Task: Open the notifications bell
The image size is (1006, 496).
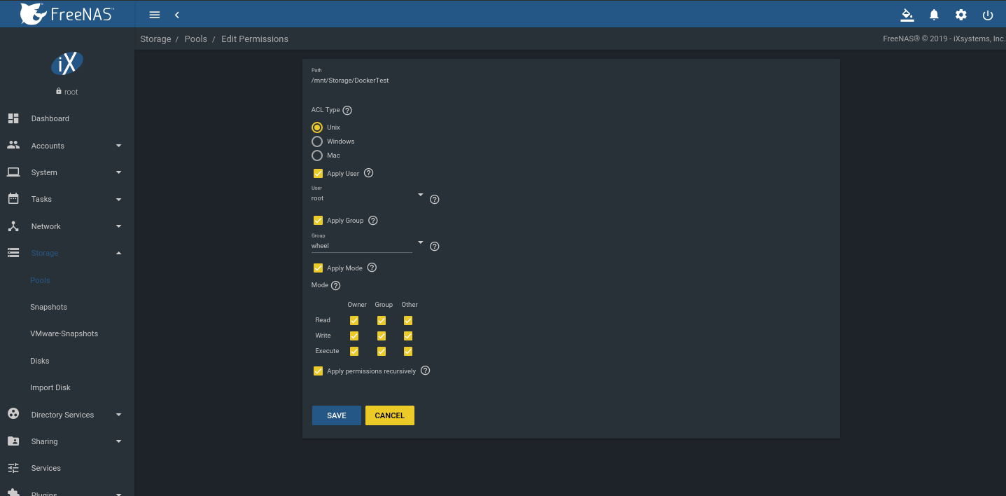Action: 934,15
